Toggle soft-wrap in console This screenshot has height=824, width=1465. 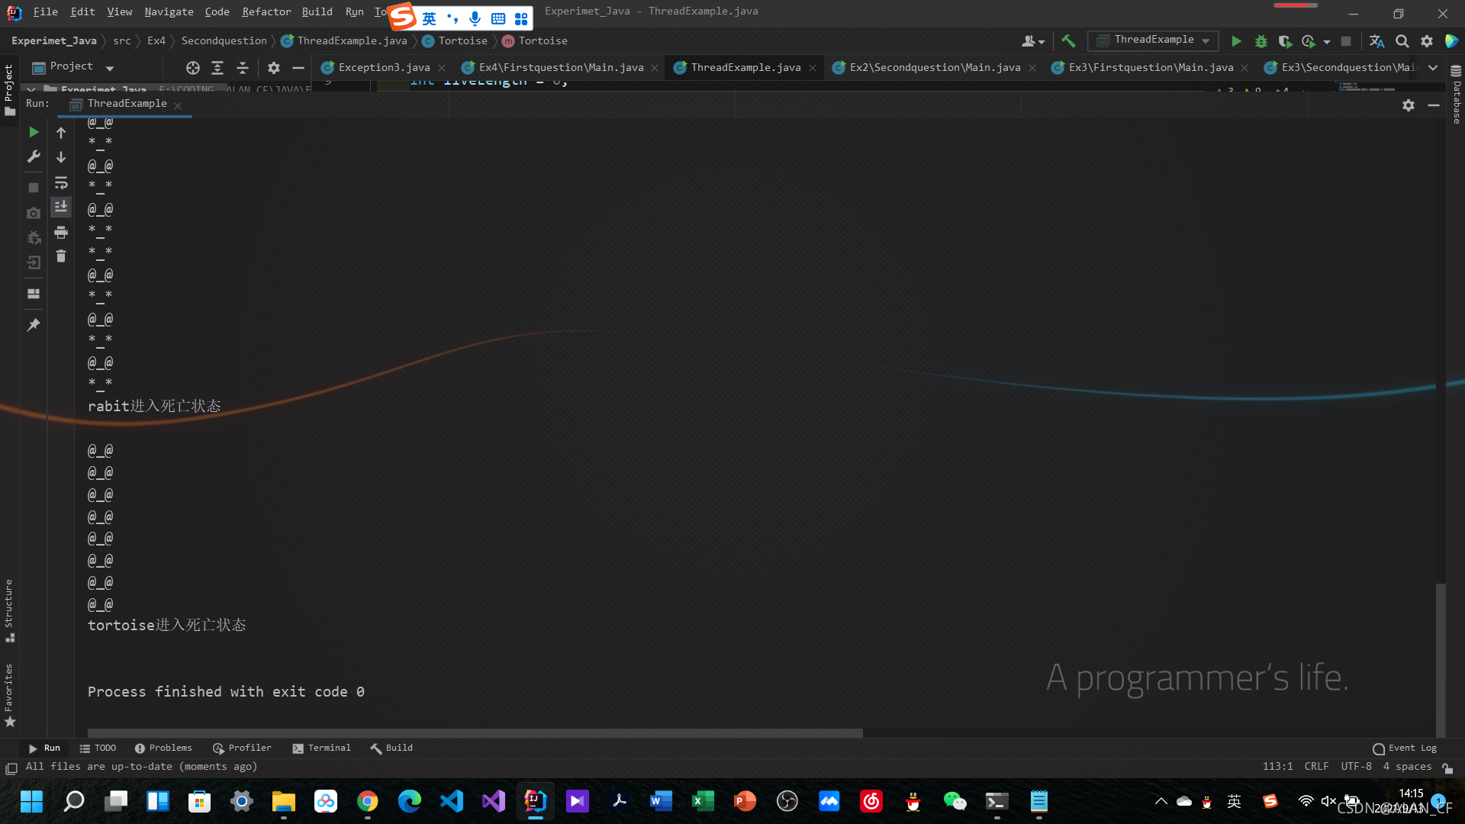point(61,182)
